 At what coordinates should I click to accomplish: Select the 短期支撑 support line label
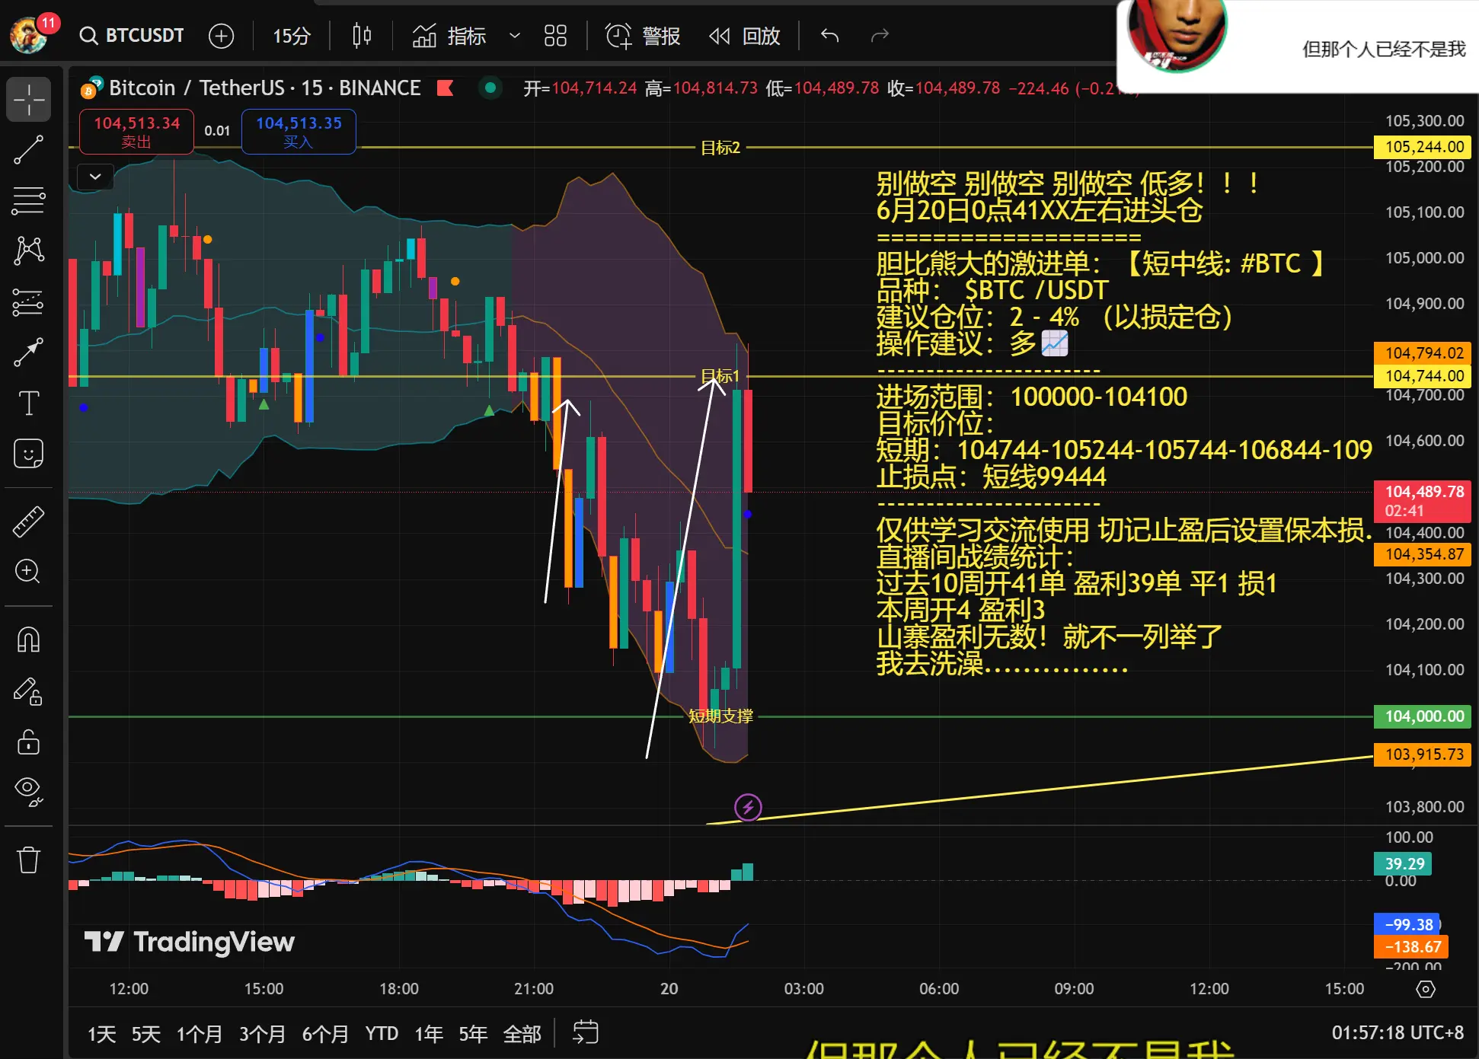(x=720, y=716)
